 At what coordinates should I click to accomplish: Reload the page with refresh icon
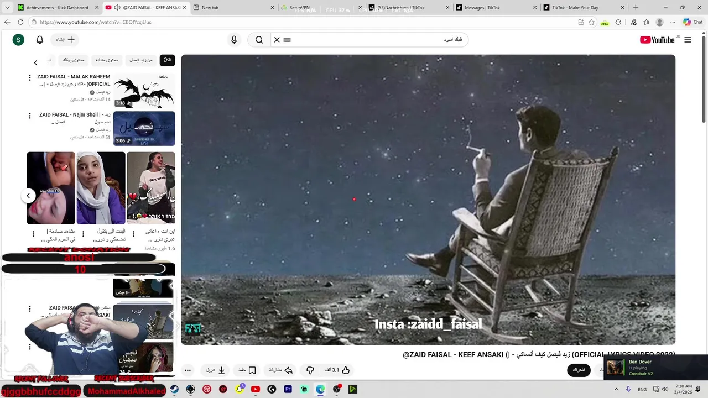[20, 22]
